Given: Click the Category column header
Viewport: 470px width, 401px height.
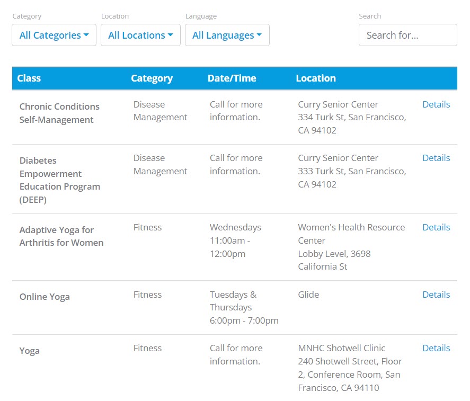Looking at the screenshot, I should 152,78.
